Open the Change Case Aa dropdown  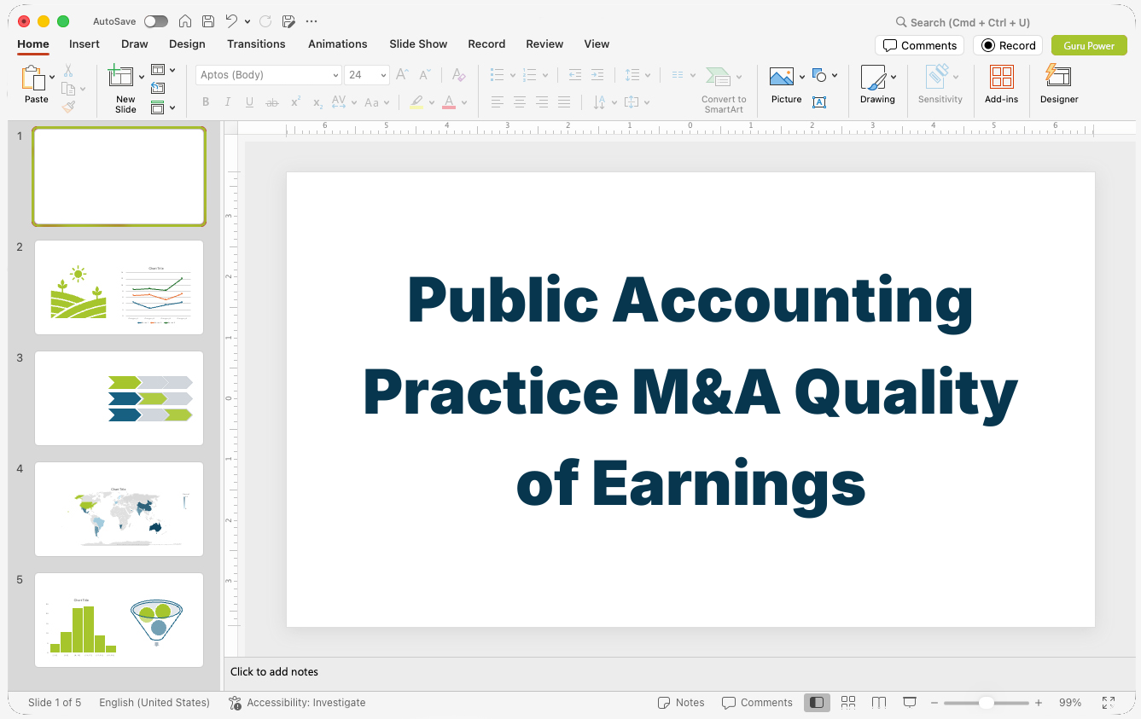coord(376,102)
